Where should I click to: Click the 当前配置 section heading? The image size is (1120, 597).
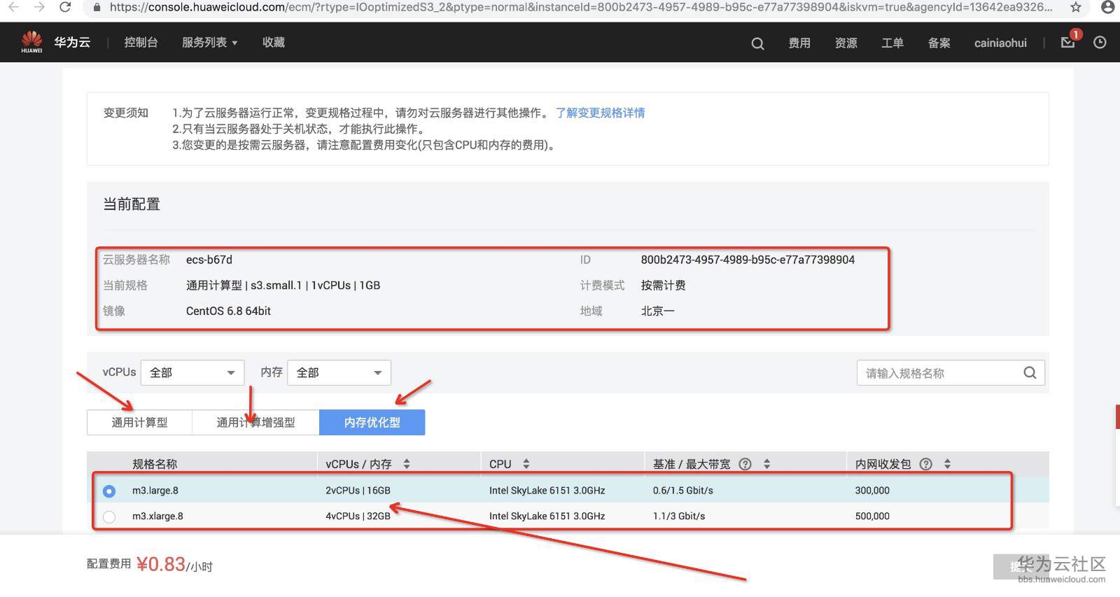pyautogui.click(x=132, y=204)
